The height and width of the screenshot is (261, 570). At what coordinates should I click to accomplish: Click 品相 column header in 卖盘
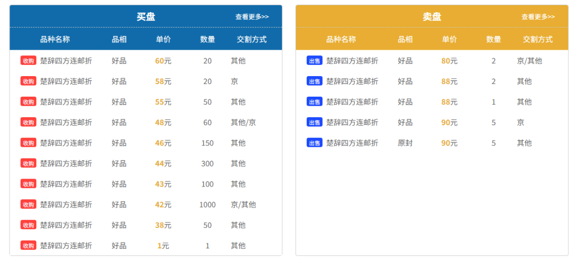tap(405, 39)
